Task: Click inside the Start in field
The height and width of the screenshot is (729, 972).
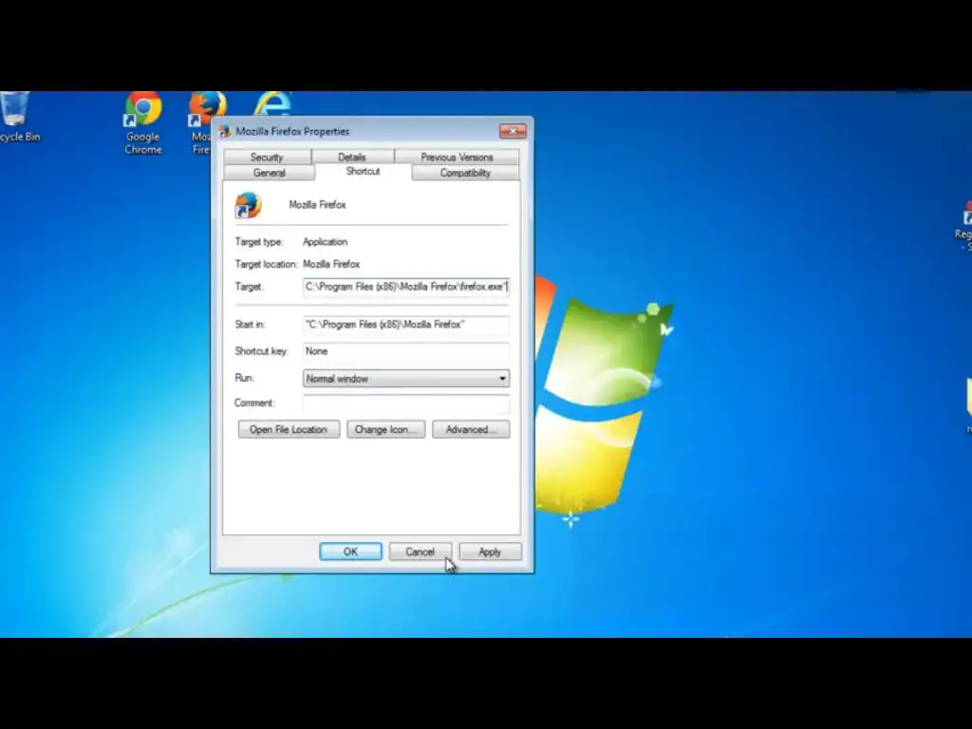Action: pyautogui.click(x=406, y=325)
